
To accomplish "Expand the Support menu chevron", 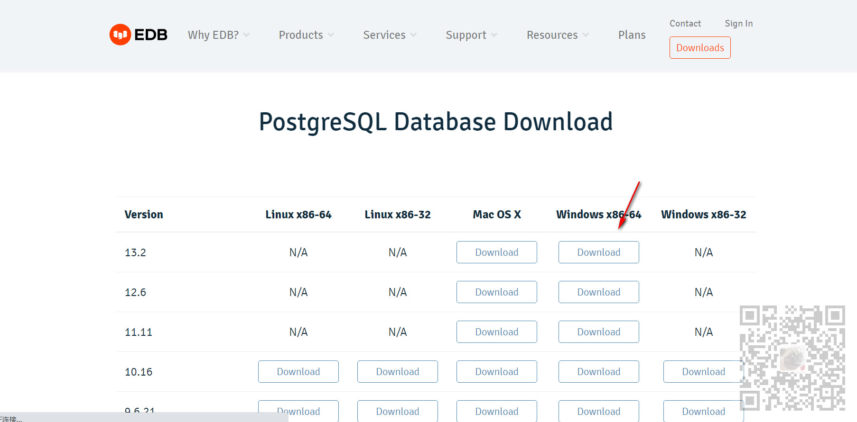I will point(494,35).
